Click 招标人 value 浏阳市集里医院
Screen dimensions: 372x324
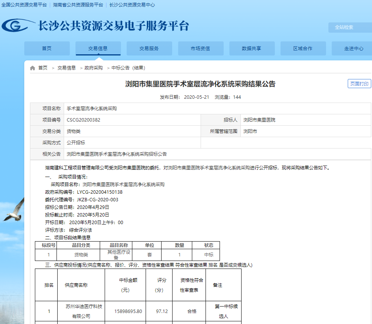(259, 120)
